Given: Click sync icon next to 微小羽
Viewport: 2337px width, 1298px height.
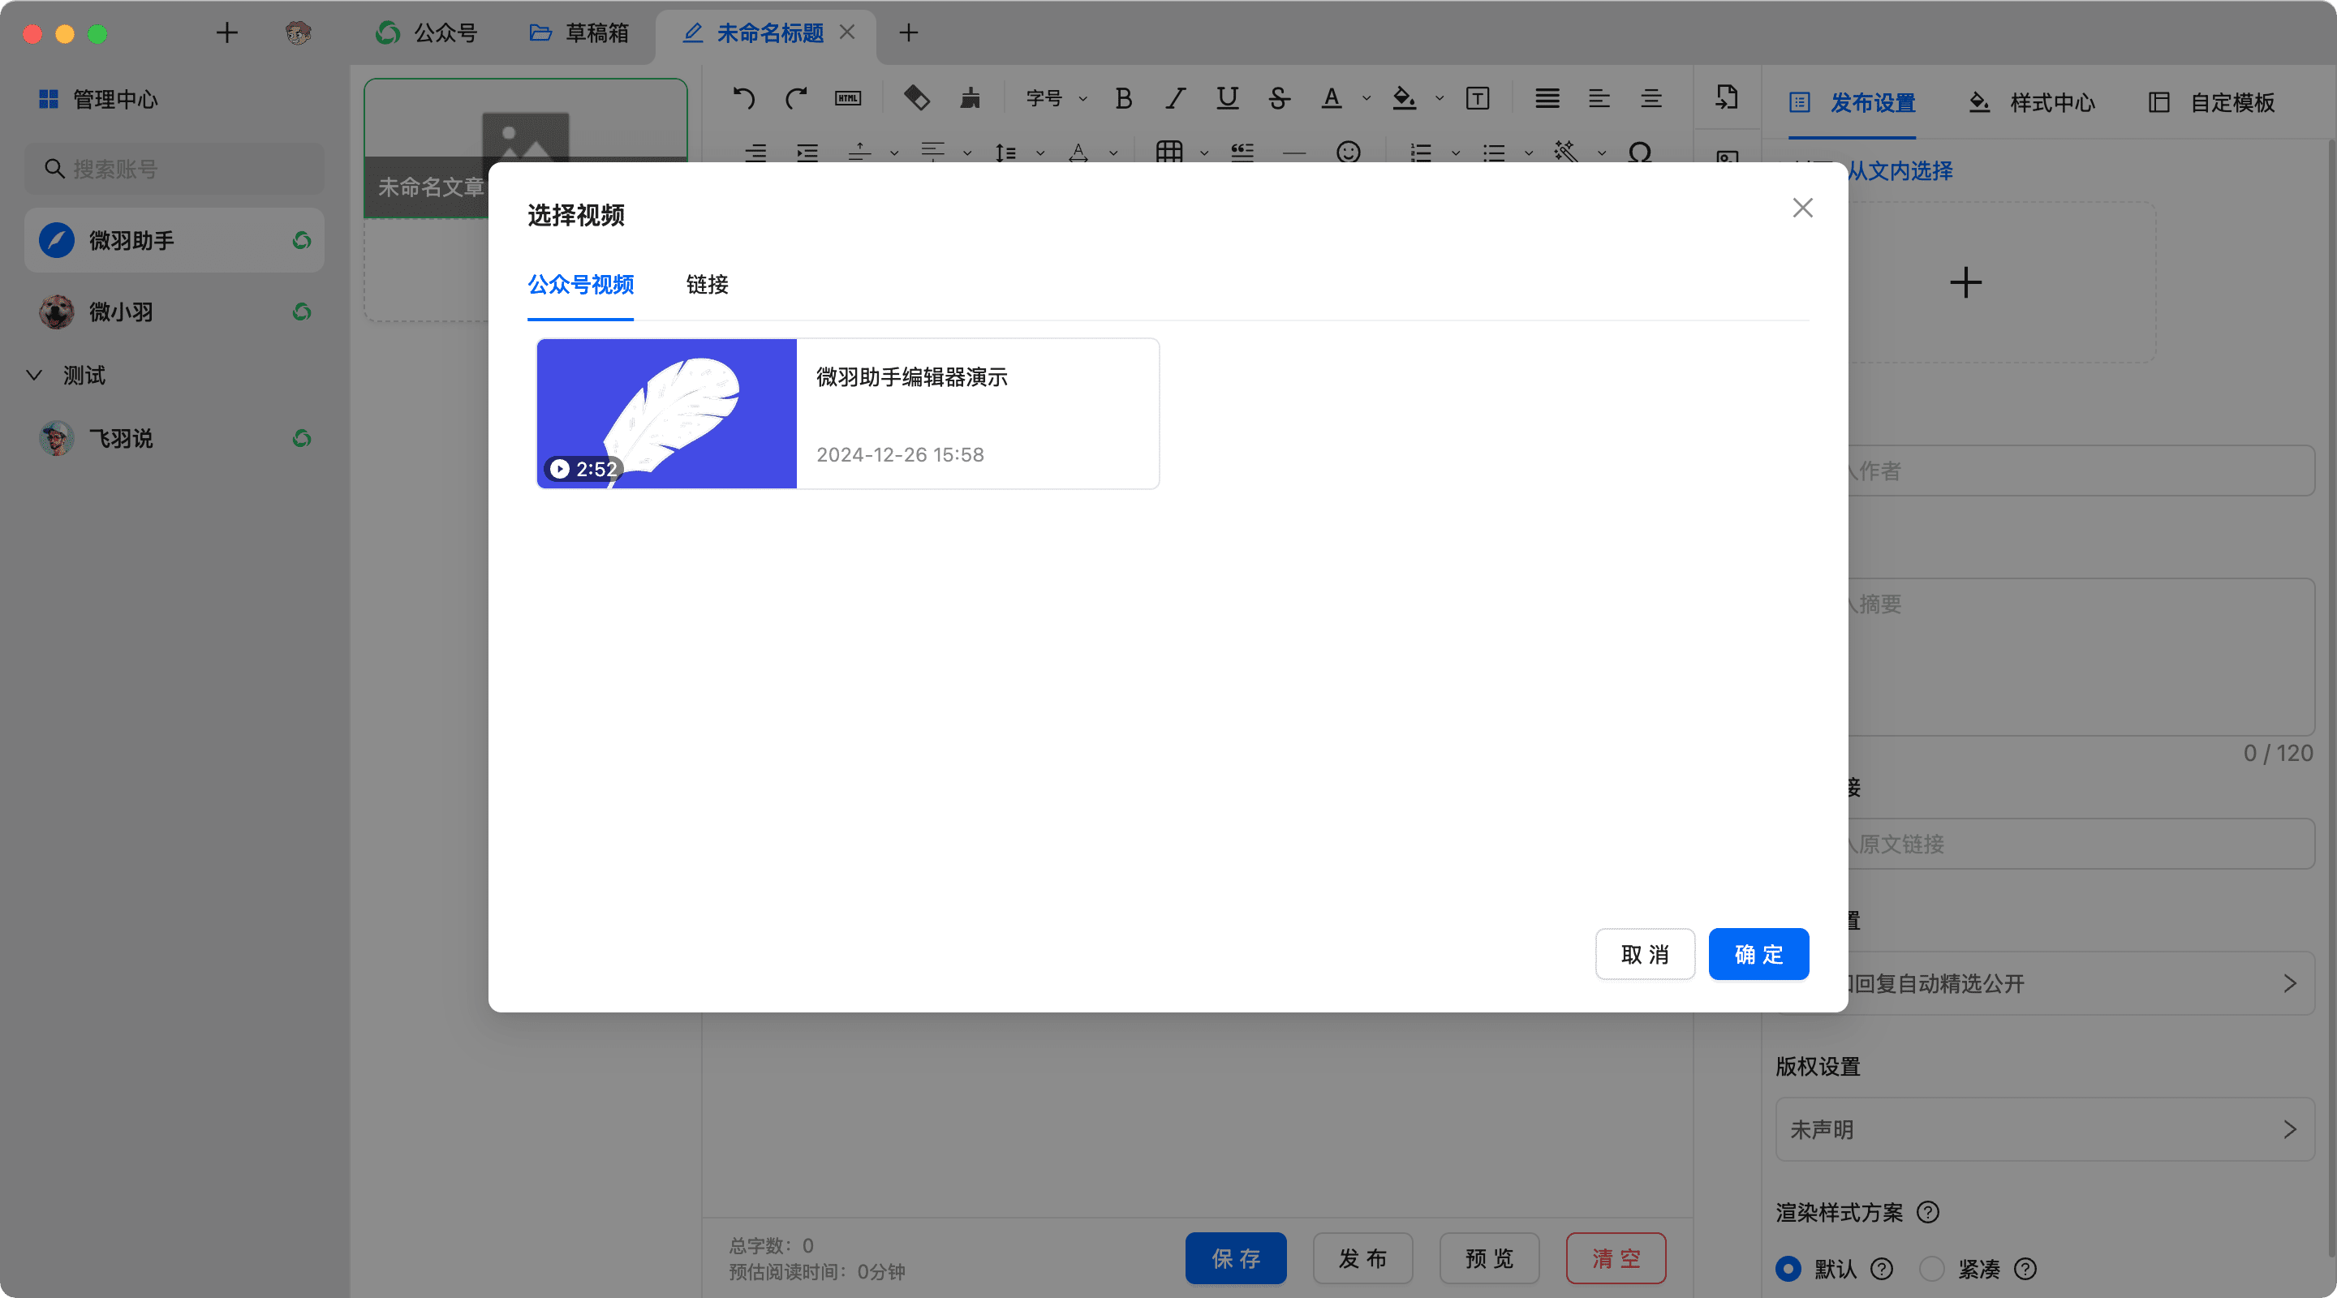Looking at the screenshot, I should (x=302, y=312).
